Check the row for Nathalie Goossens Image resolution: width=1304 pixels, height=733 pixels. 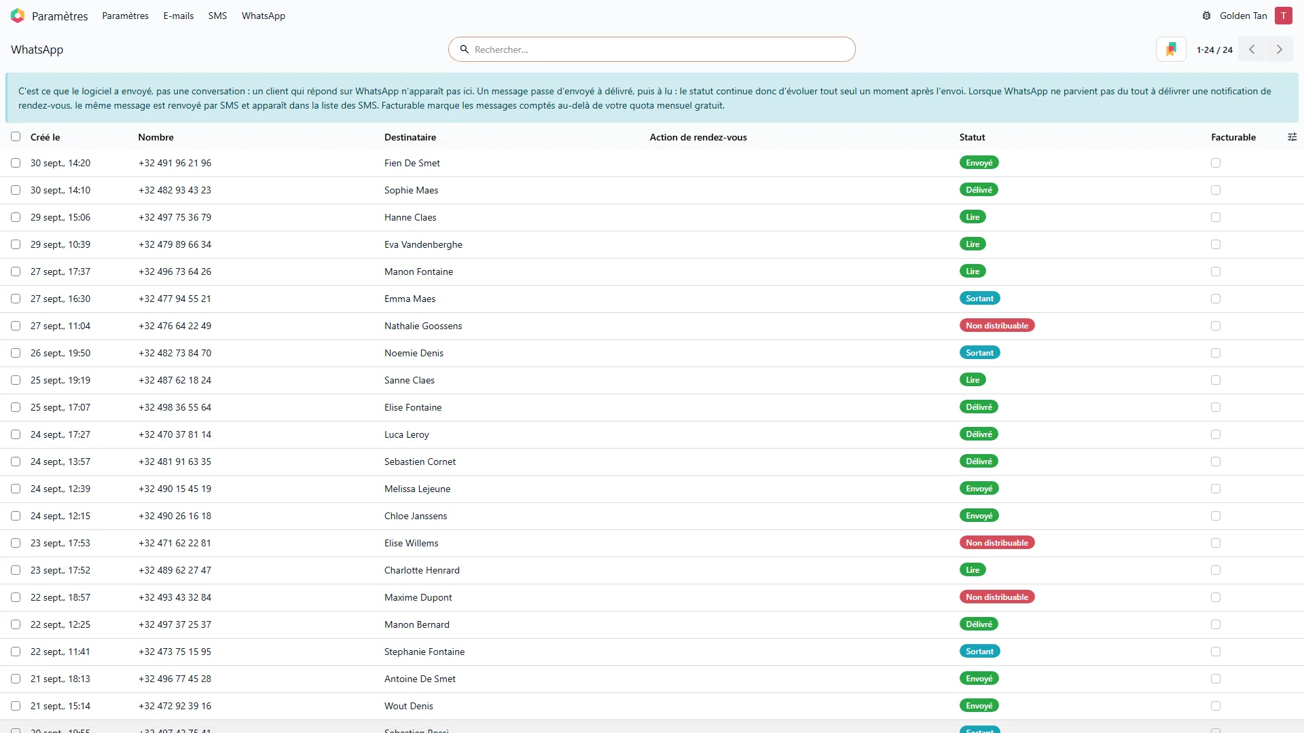pos(16,326)
